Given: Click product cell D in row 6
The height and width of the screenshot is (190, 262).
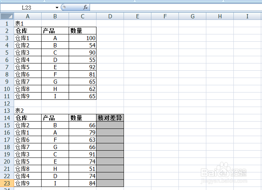Looking at the screenshot, I should point(55,60).
